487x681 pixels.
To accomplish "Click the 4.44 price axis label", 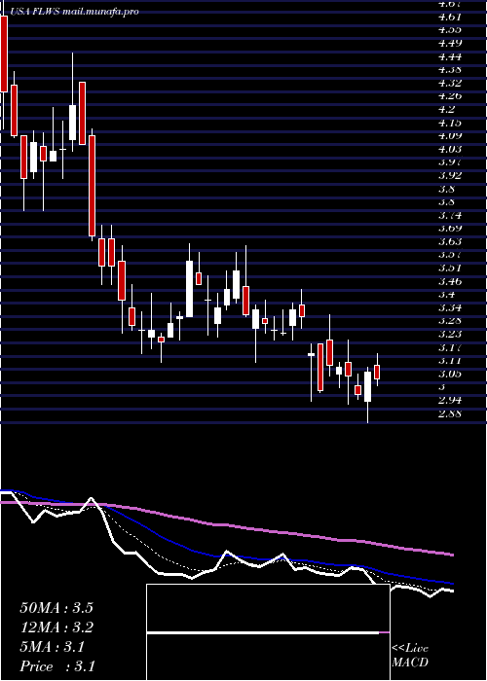I will [450, 56].
